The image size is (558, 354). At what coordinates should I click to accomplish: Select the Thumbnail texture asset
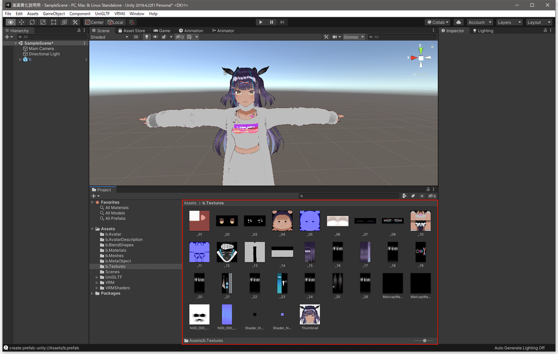click(310, 317)
